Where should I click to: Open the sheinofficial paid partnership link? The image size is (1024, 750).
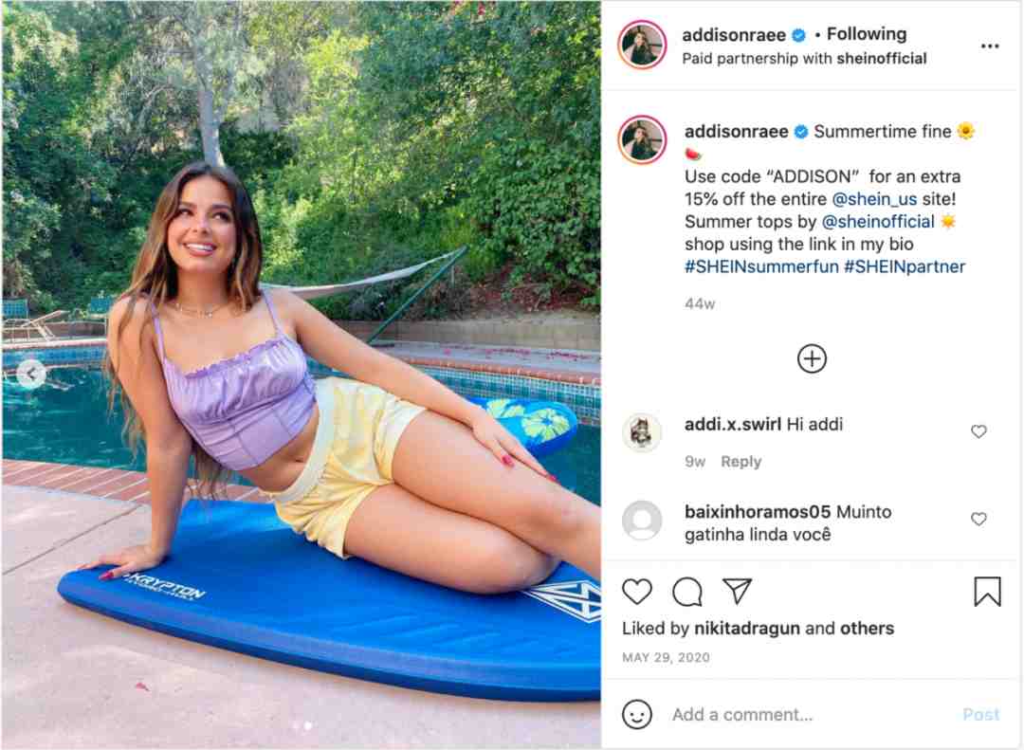[881, 59]
